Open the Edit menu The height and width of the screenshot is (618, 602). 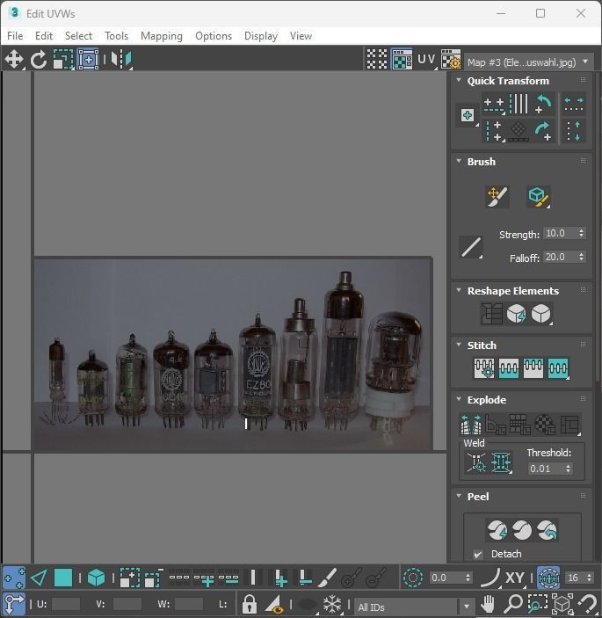44,36
